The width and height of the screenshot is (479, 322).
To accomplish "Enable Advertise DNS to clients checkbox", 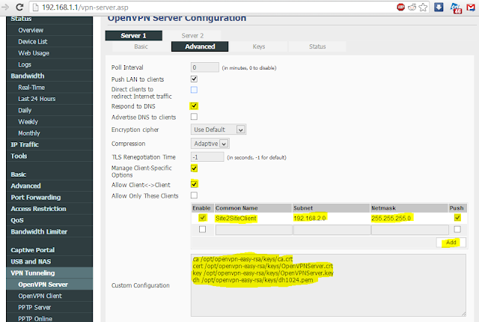I will [194, 117].
